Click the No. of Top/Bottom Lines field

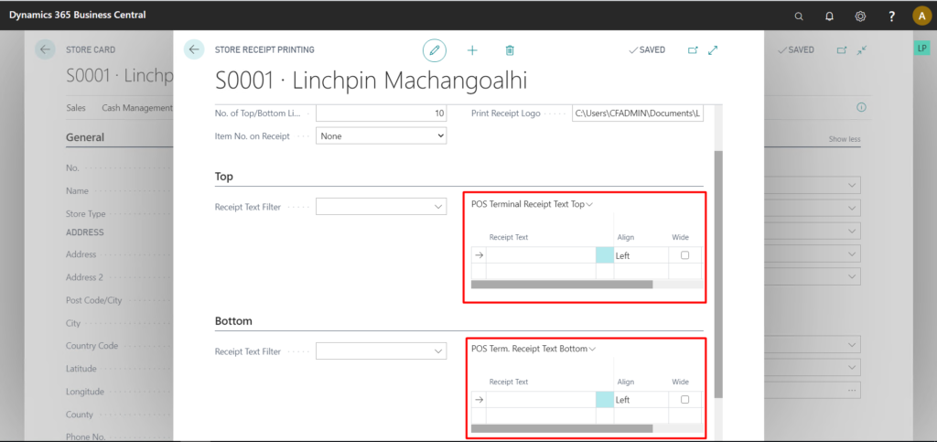point(381,113)
